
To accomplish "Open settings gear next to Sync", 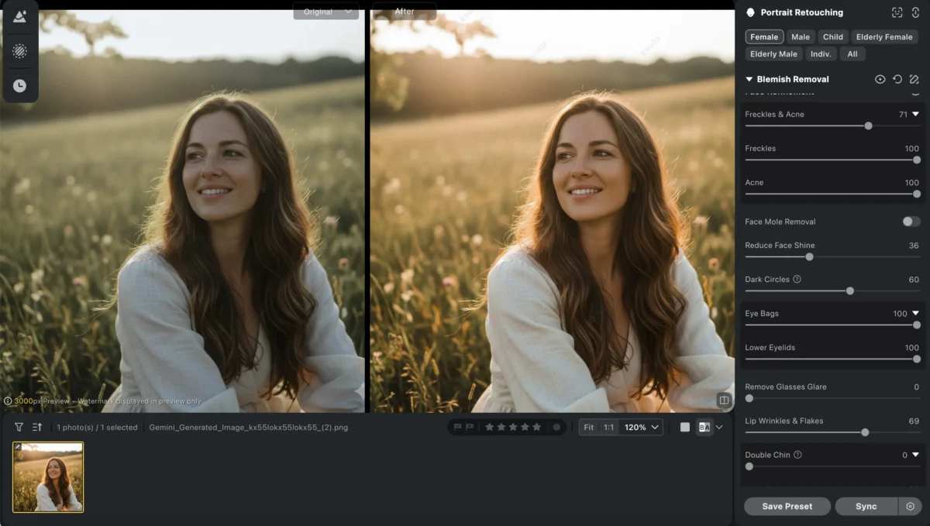I will [911, 507].
